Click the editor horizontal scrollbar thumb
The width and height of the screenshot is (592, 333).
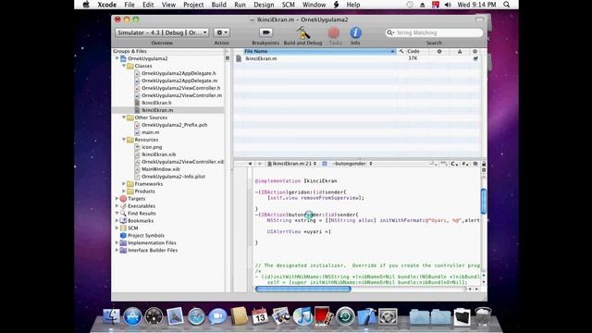coord(303,290)
